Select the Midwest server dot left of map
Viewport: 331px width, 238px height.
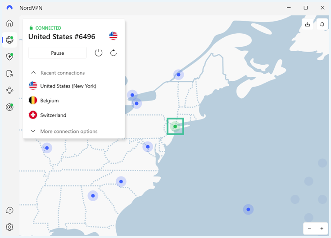(x=47, y=148)
